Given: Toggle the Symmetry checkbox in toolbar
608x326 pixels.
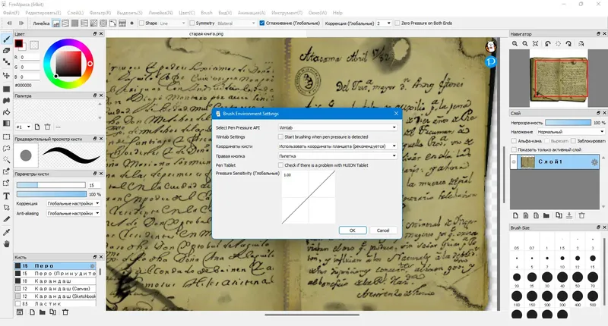Looking at the screenshot, I should 192,24.
